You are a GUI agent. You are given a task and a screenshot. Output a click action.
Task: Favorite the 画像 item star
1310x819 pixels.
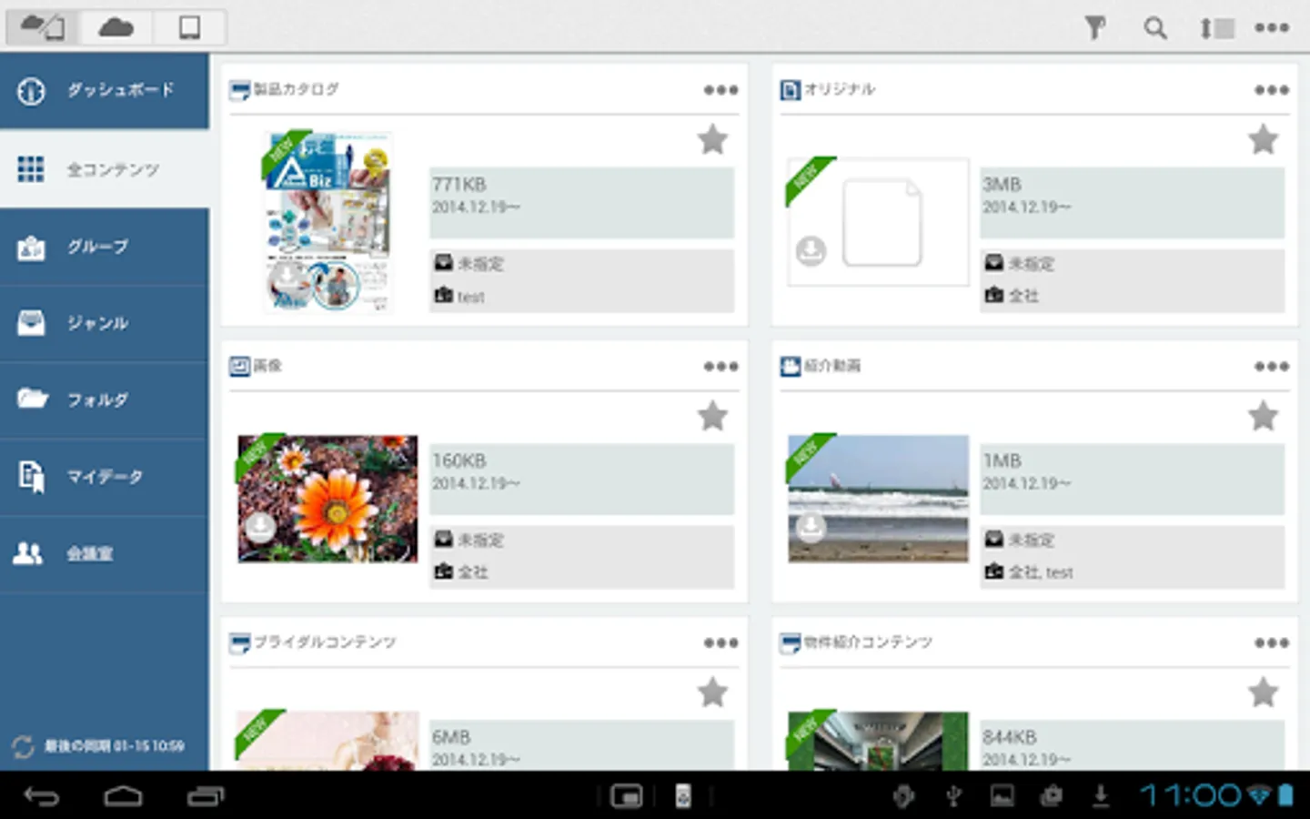(x=712, y=416)
